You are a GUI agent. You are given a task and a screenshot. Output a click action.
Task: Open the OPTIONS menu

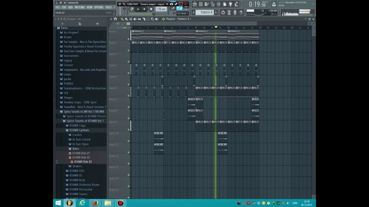(99, 7)
